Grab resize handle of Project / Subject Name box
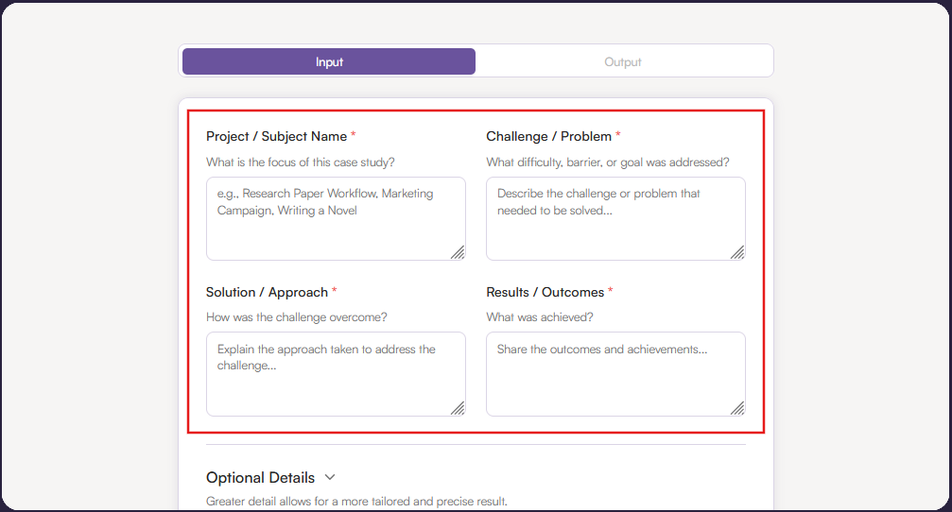This screenshot has width=952, height=512. coord(458,252)
